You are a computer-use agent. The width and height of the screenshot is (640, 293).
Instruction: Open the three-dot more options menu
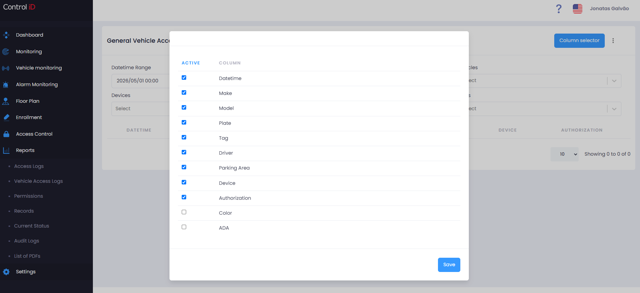tap(613, 41)
